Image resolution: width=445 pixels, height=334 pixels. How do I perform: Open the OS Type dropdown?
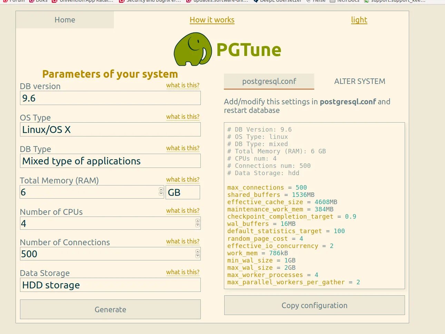pos(110,130)
